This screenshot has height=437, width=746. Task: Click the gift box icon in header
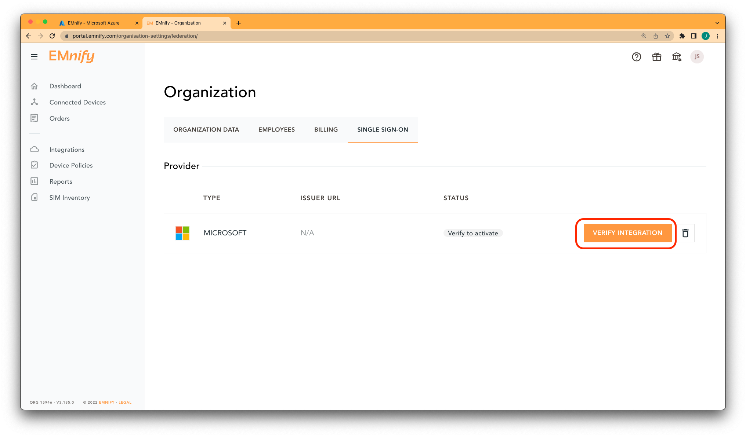[x=656, y=56]
